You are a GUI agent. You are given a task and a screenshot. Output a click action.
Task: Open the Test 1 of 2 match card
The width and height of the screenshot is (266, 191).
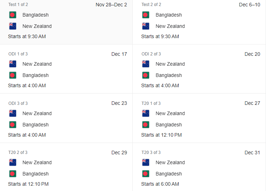click(x=66, y=22)
